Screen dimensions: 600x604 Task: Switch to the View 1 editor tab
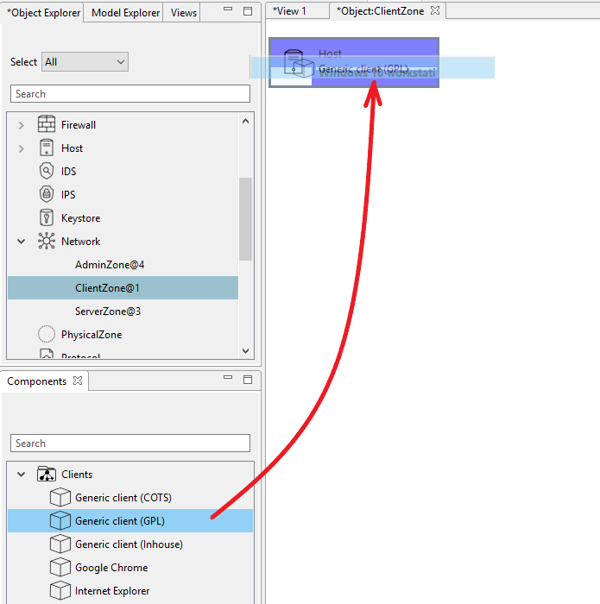pyautogui.click(x=290, y=11)
